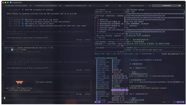
Task: Click the openspec-test folder icon
Action: point(97,94)
